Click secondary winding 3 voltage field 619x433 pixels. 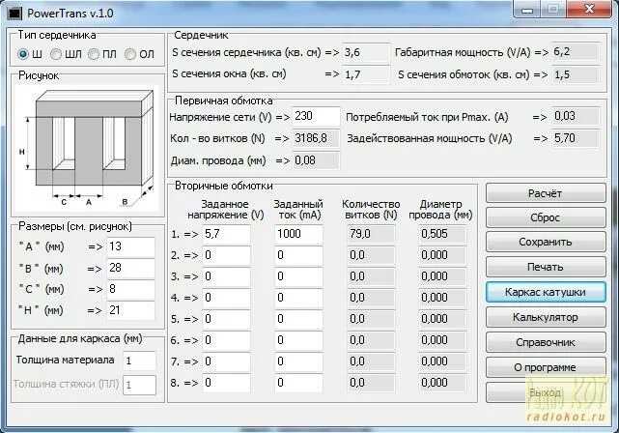[x=227, y=277]
